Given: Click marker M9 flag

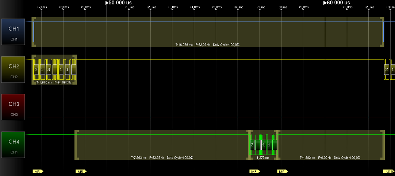Looking at the screenshot, I should tap(283, 172).
